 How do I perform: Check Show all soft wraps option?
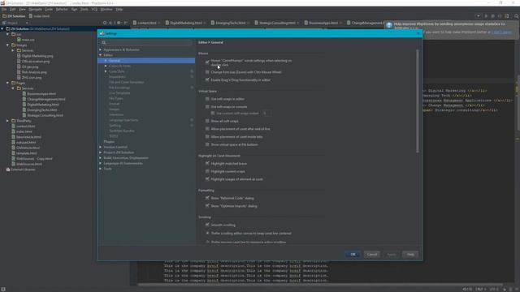[x=207, y=121]
